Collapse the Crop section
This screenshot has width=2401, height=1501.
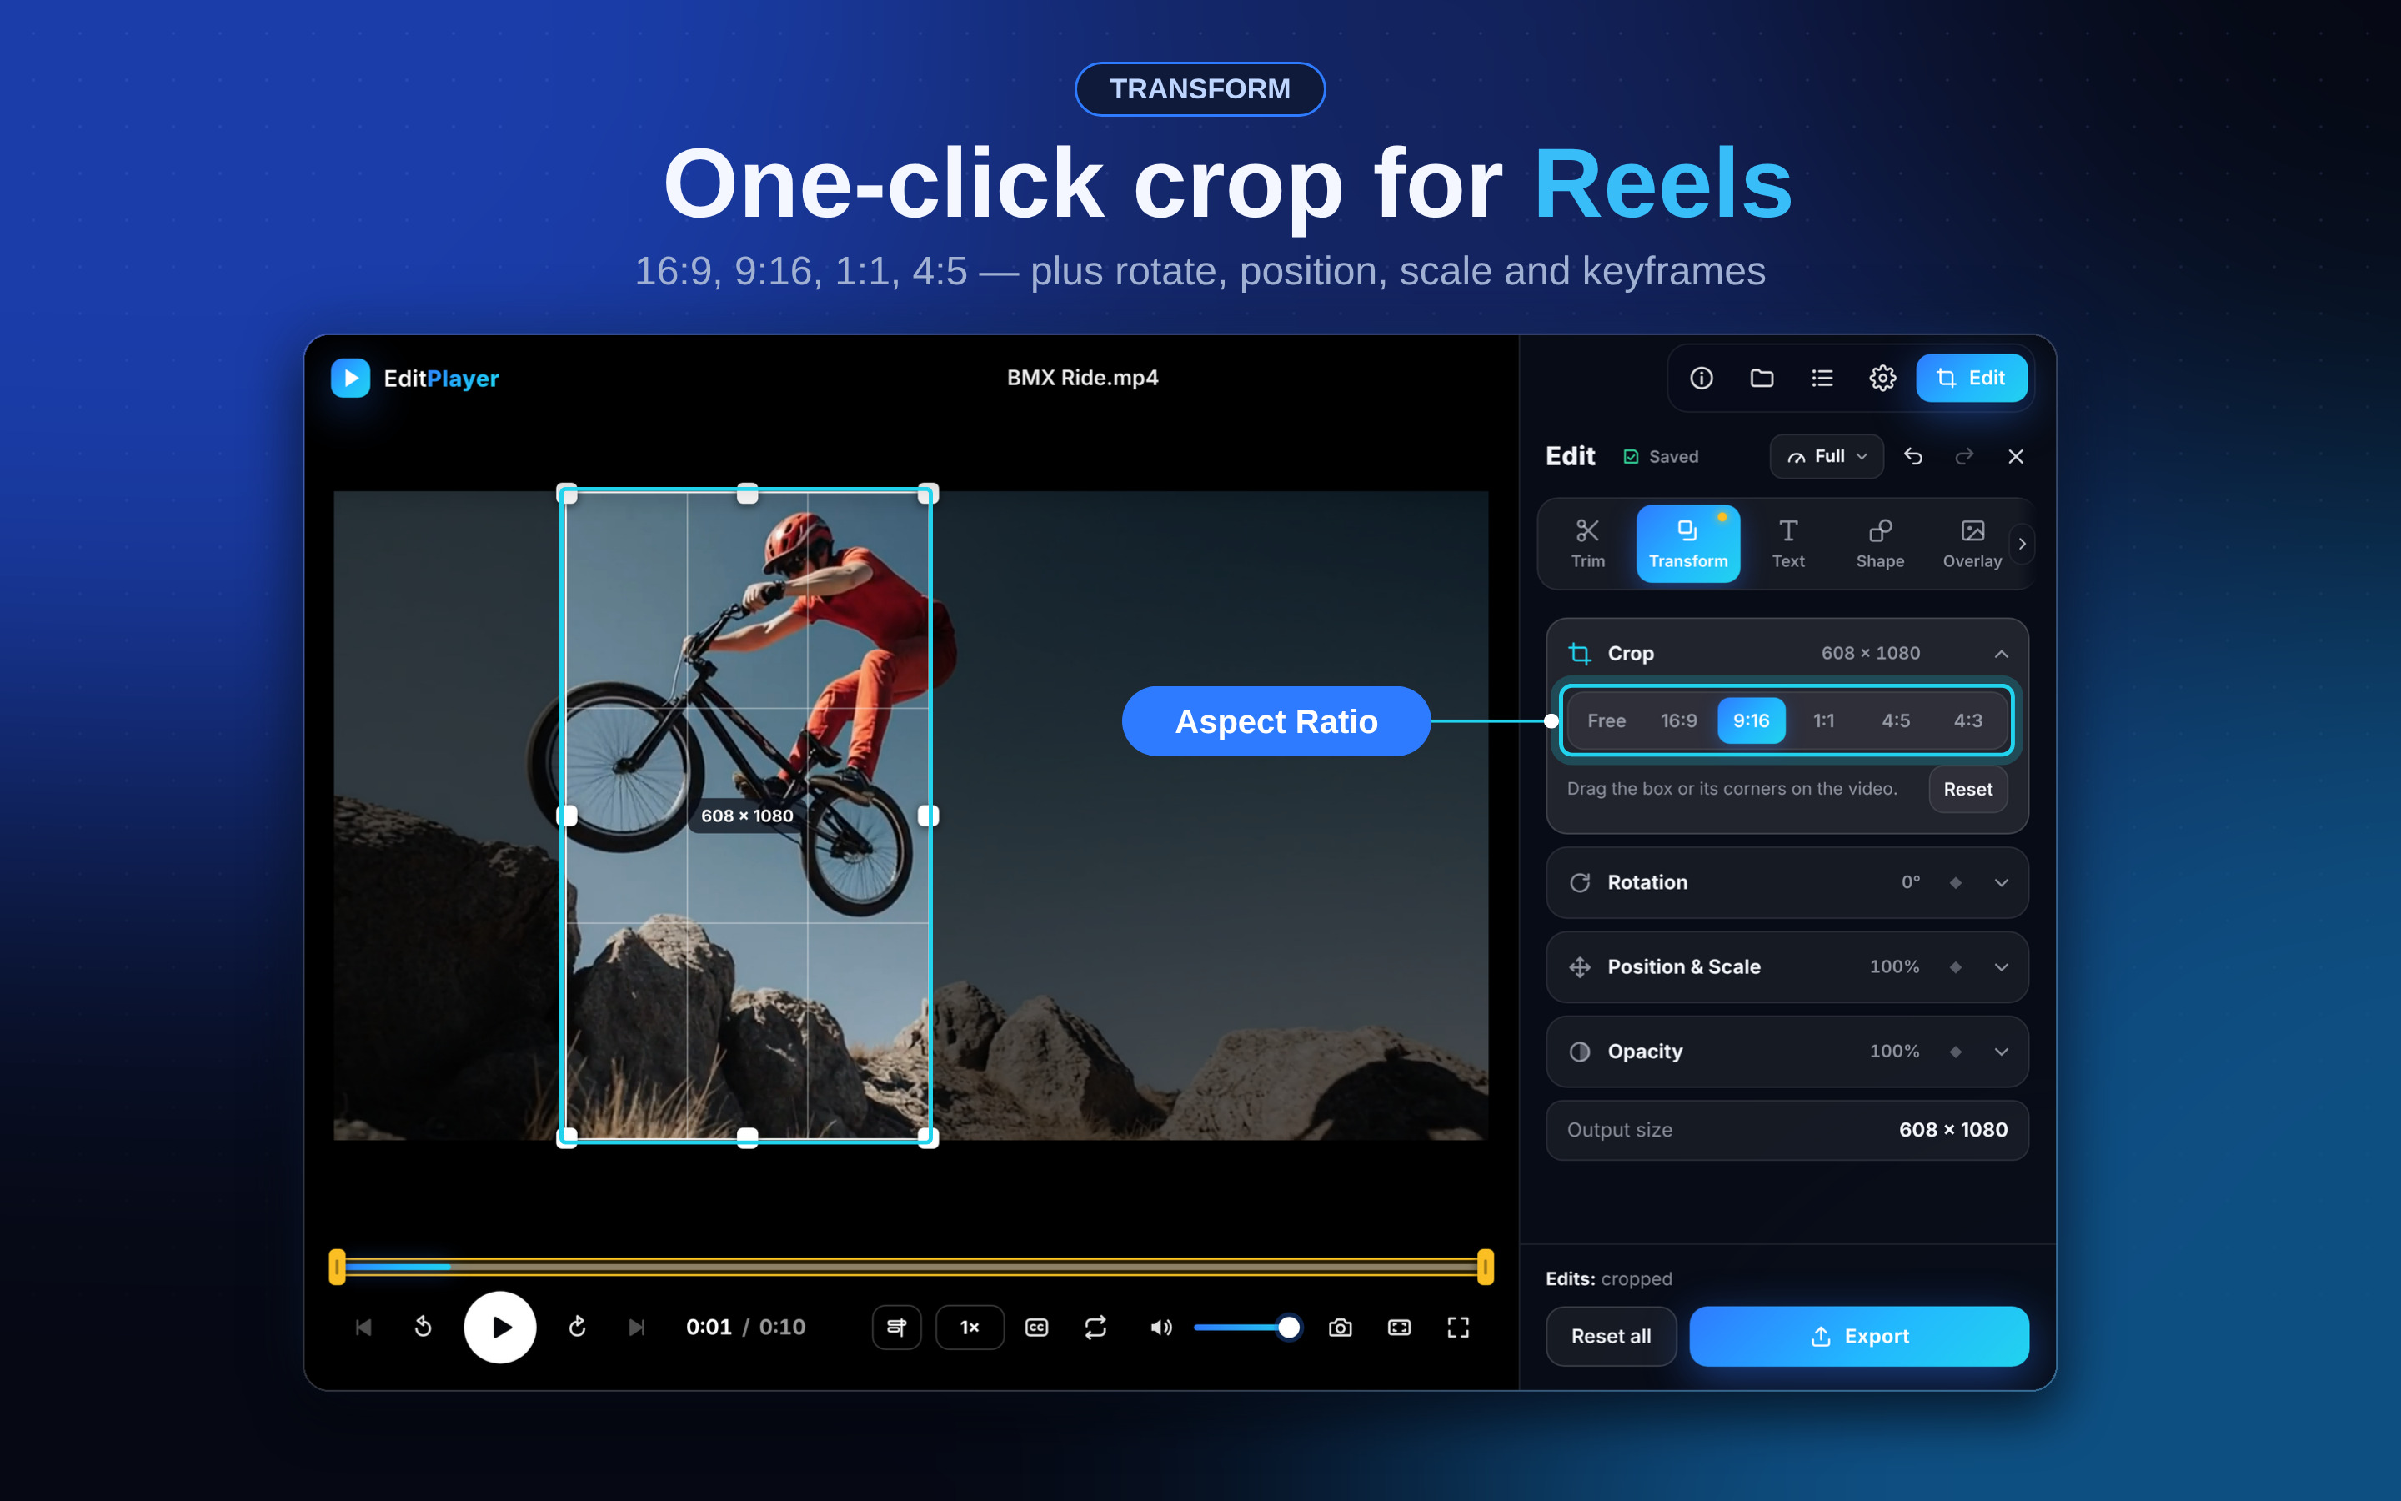click(x=2001, y=653)
